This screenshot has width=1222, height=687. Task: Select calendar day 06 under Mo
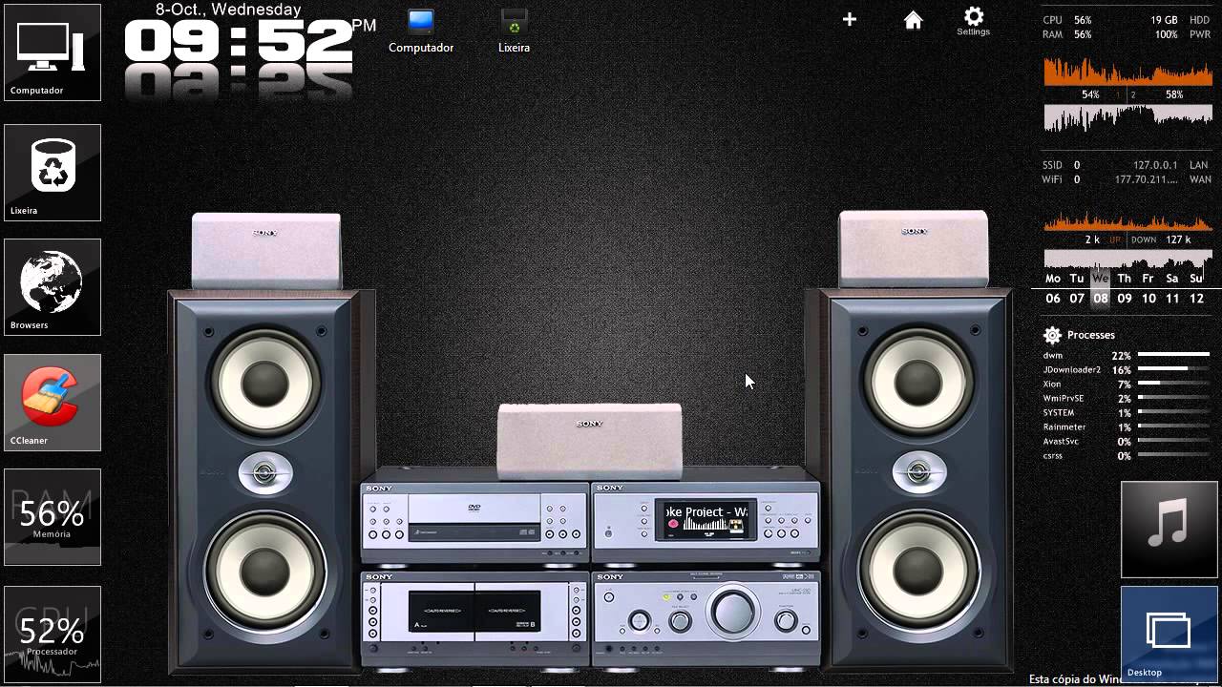[x=1053, y=299]
